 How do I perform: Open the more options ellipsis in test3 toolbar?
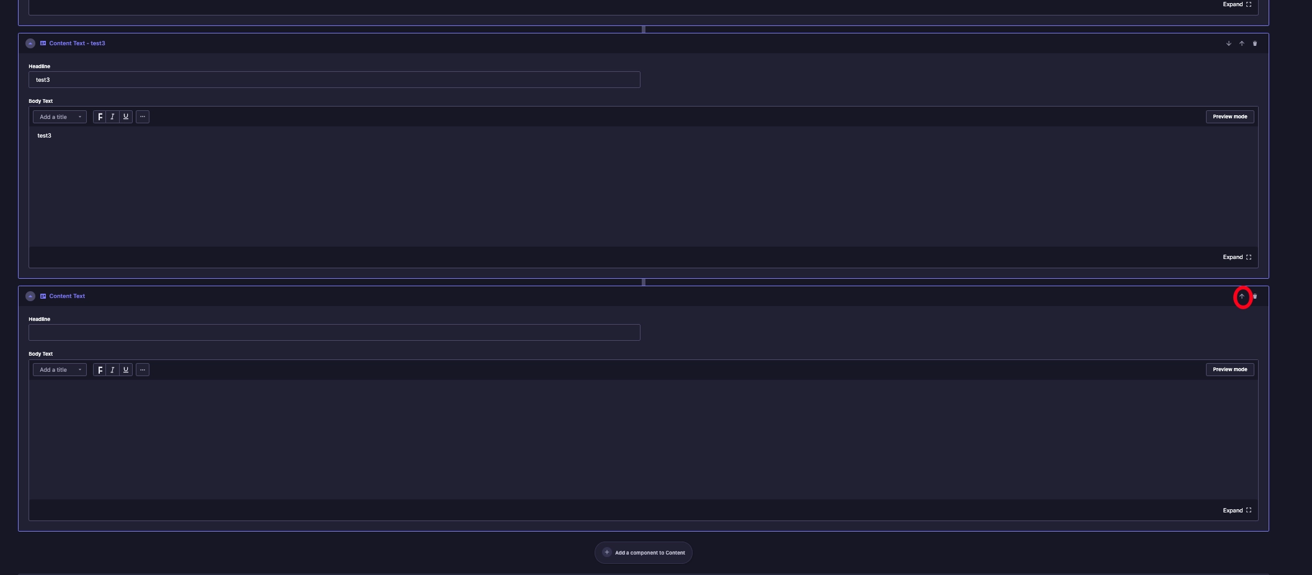(x=143, y=116)
